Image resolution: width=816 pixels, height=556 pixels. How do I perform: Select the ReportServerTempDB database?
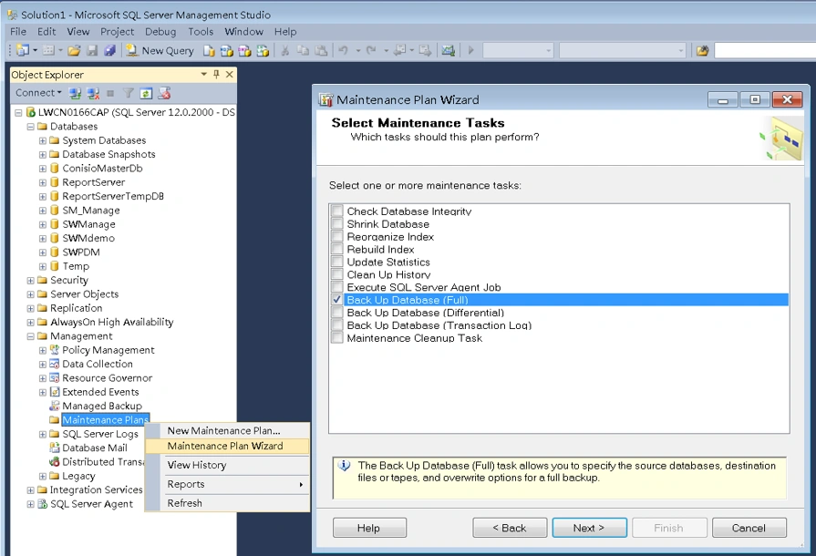[x=113, y=196]
